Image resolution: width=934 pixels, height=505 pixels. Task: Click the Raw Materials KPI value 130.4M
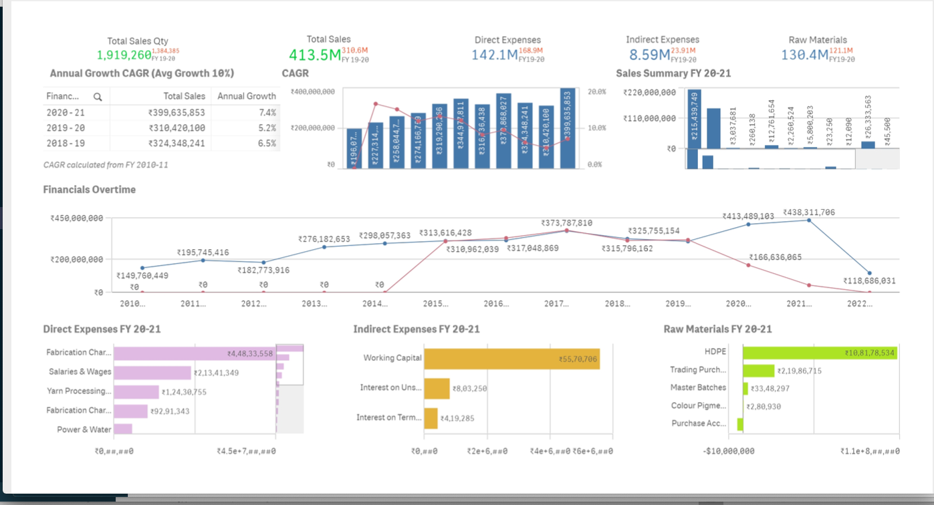pyautogui.click(x=804, y=54)
